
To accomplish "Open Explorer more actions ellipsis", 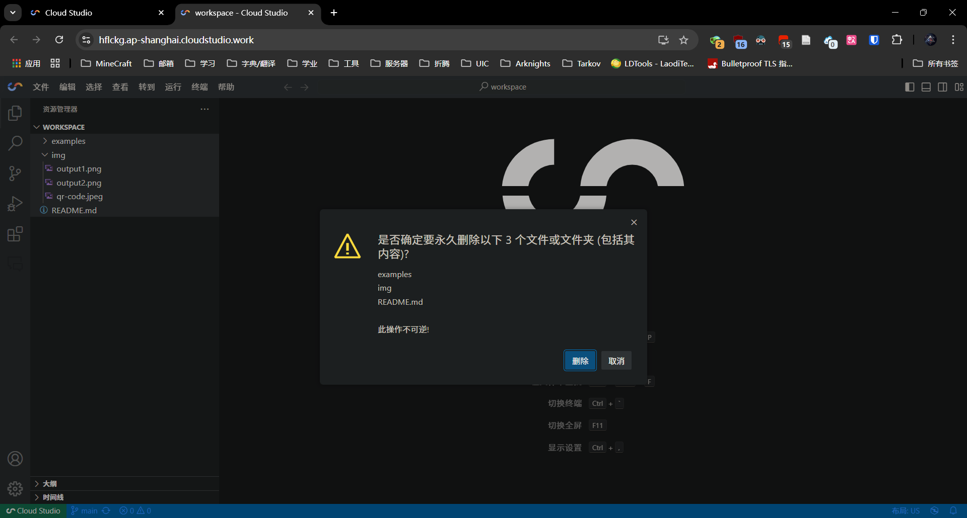I will click(204, 109).
